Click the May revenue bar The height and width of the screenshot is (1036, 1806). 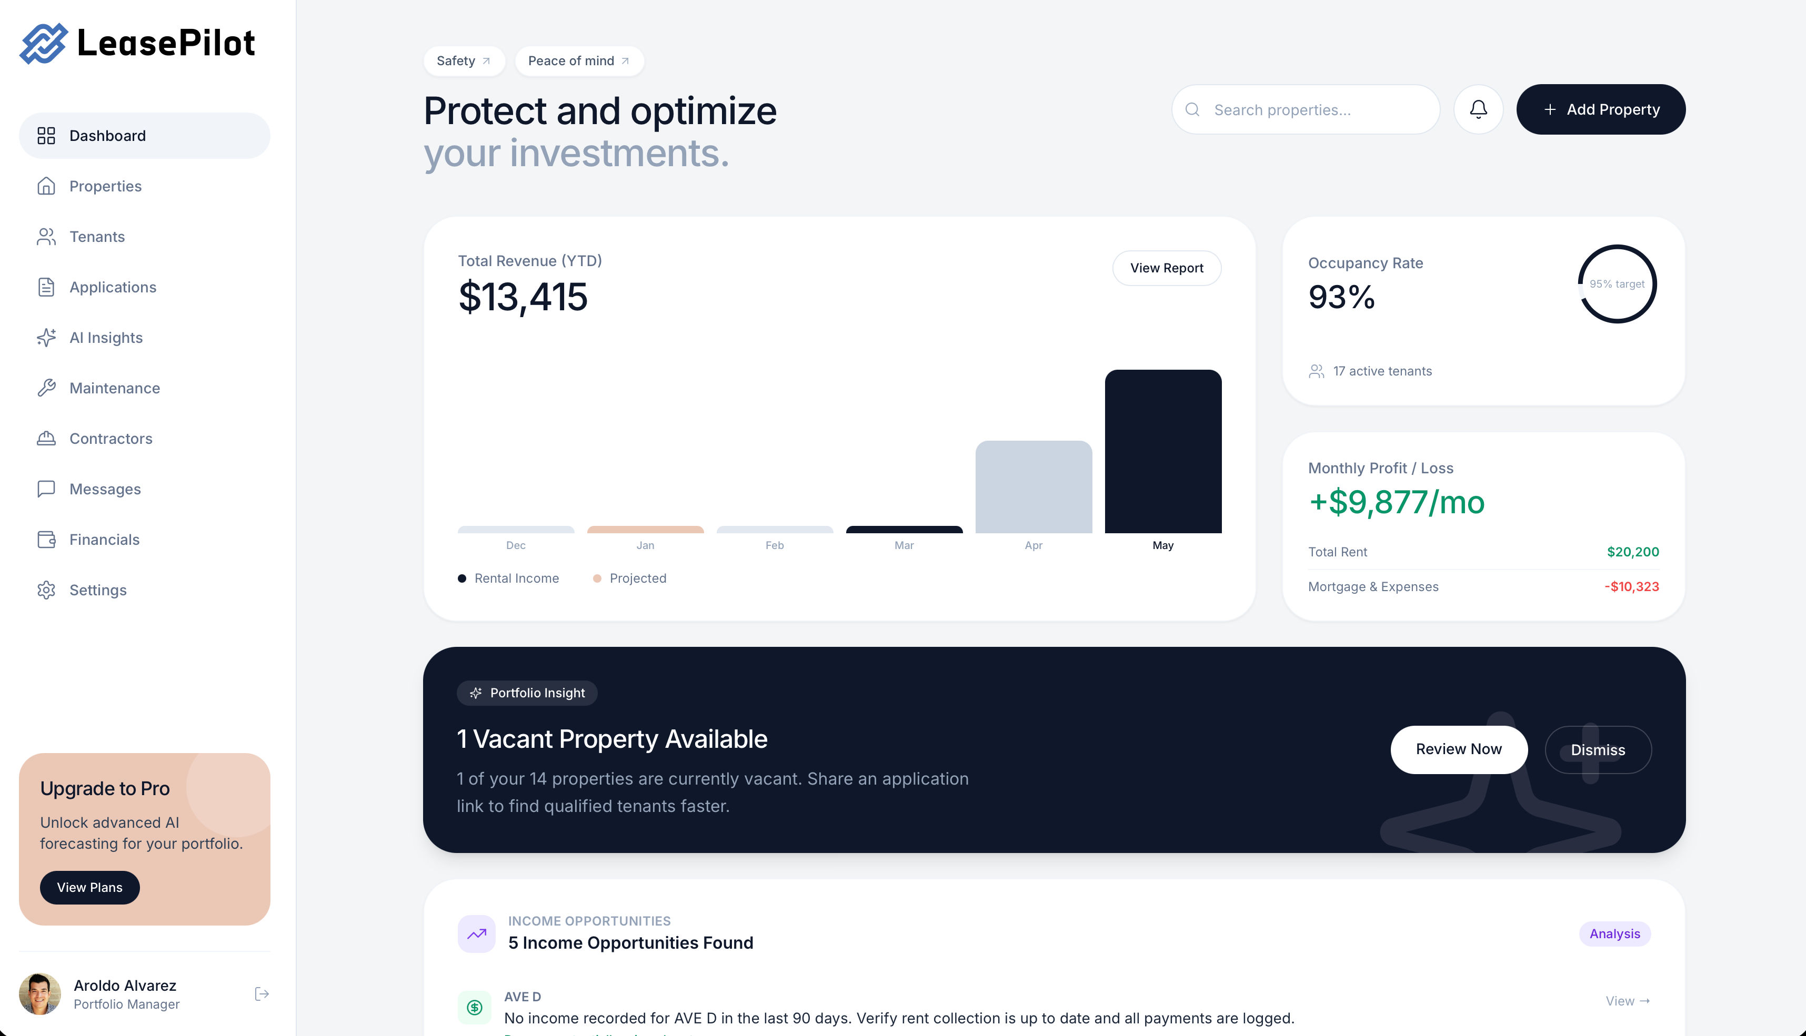(1162, 451)
